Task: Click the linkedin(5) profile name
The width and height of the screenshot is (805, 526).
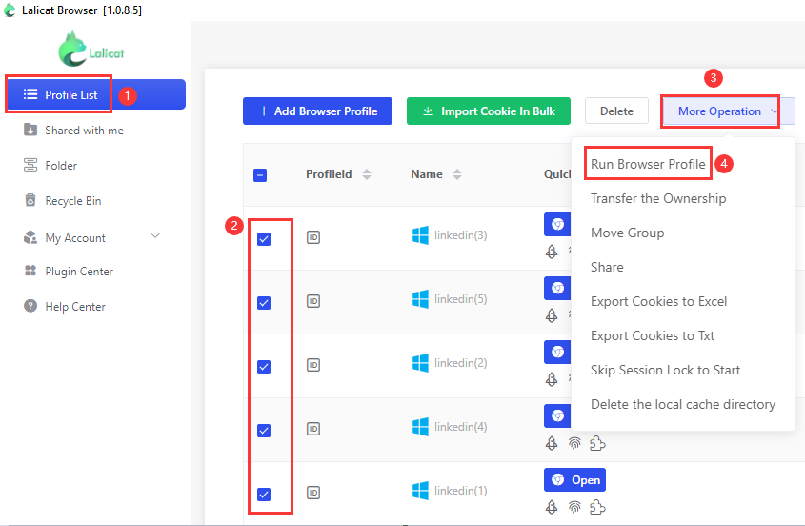Action: [x=460, y=299]
